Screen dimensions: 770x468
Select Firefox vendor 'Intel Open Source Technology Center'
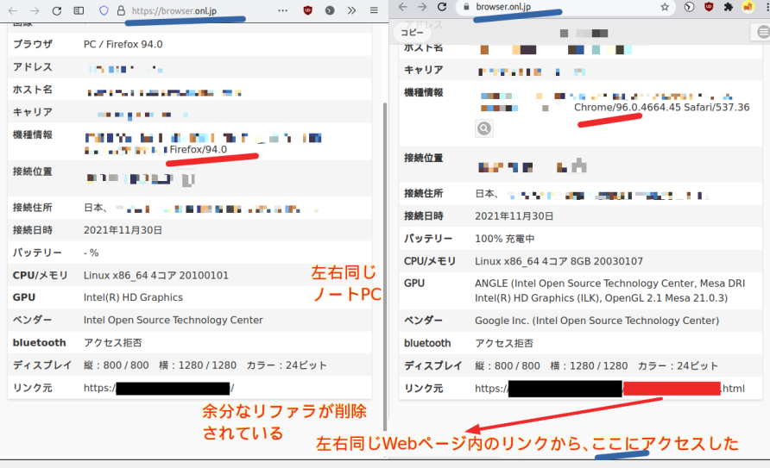coord(174,320)
